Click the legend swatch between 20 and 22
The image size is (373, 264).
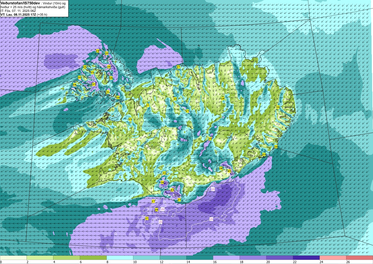280,258
